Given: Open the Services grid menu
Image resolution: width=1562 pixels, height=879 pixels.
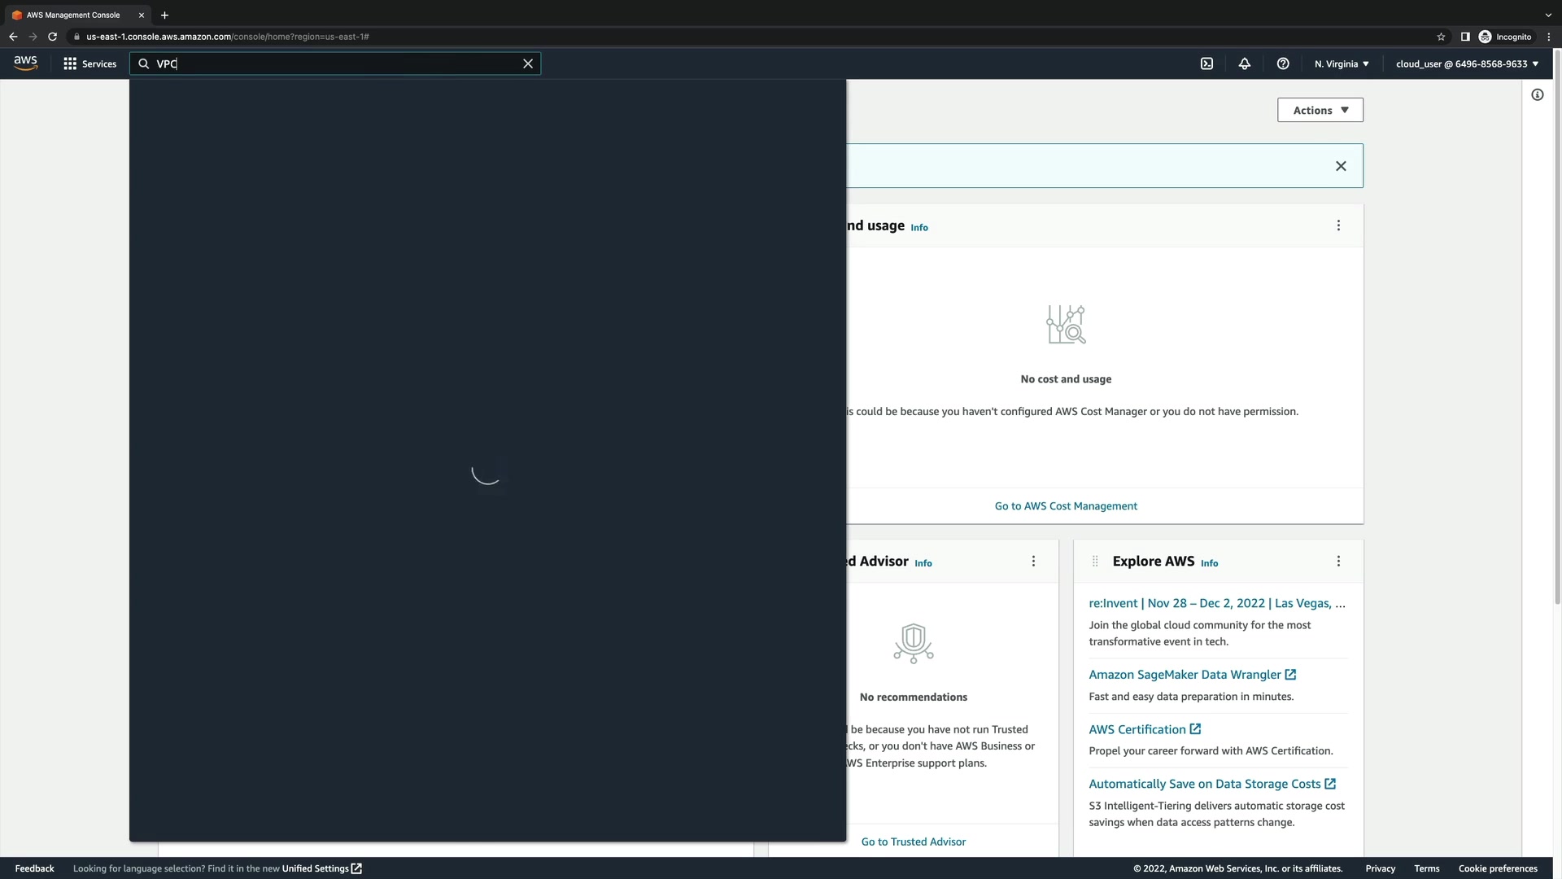Looking at the screenshot, I should tap(89, 63).
